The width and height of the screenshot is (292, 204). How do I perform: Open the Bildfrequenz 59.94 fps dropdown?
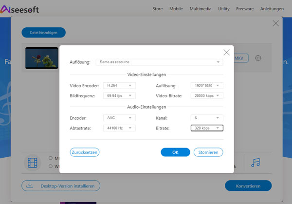(x=120, y=96)
